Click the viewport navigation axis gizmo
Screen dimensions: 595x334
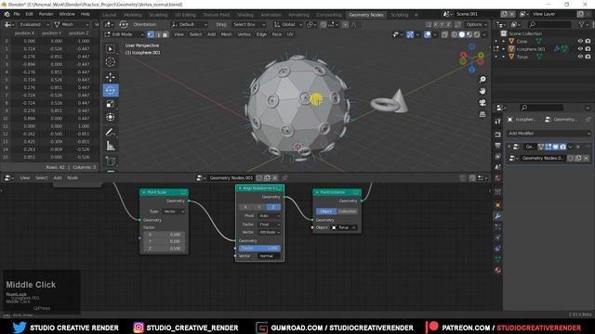click(471, 58)
